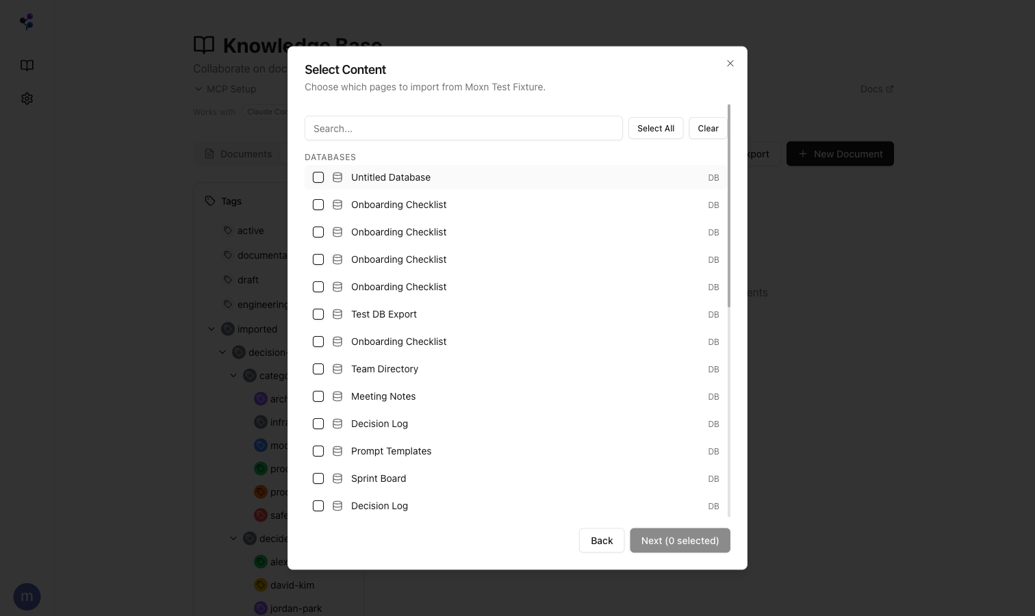Open the Docs link
This screenshot has height=616, width=1035.
(876, 88)
